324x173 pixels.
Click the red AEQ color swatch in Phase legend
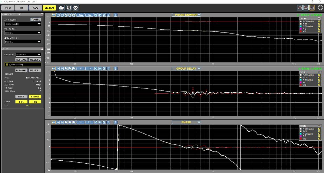point(301,139)
